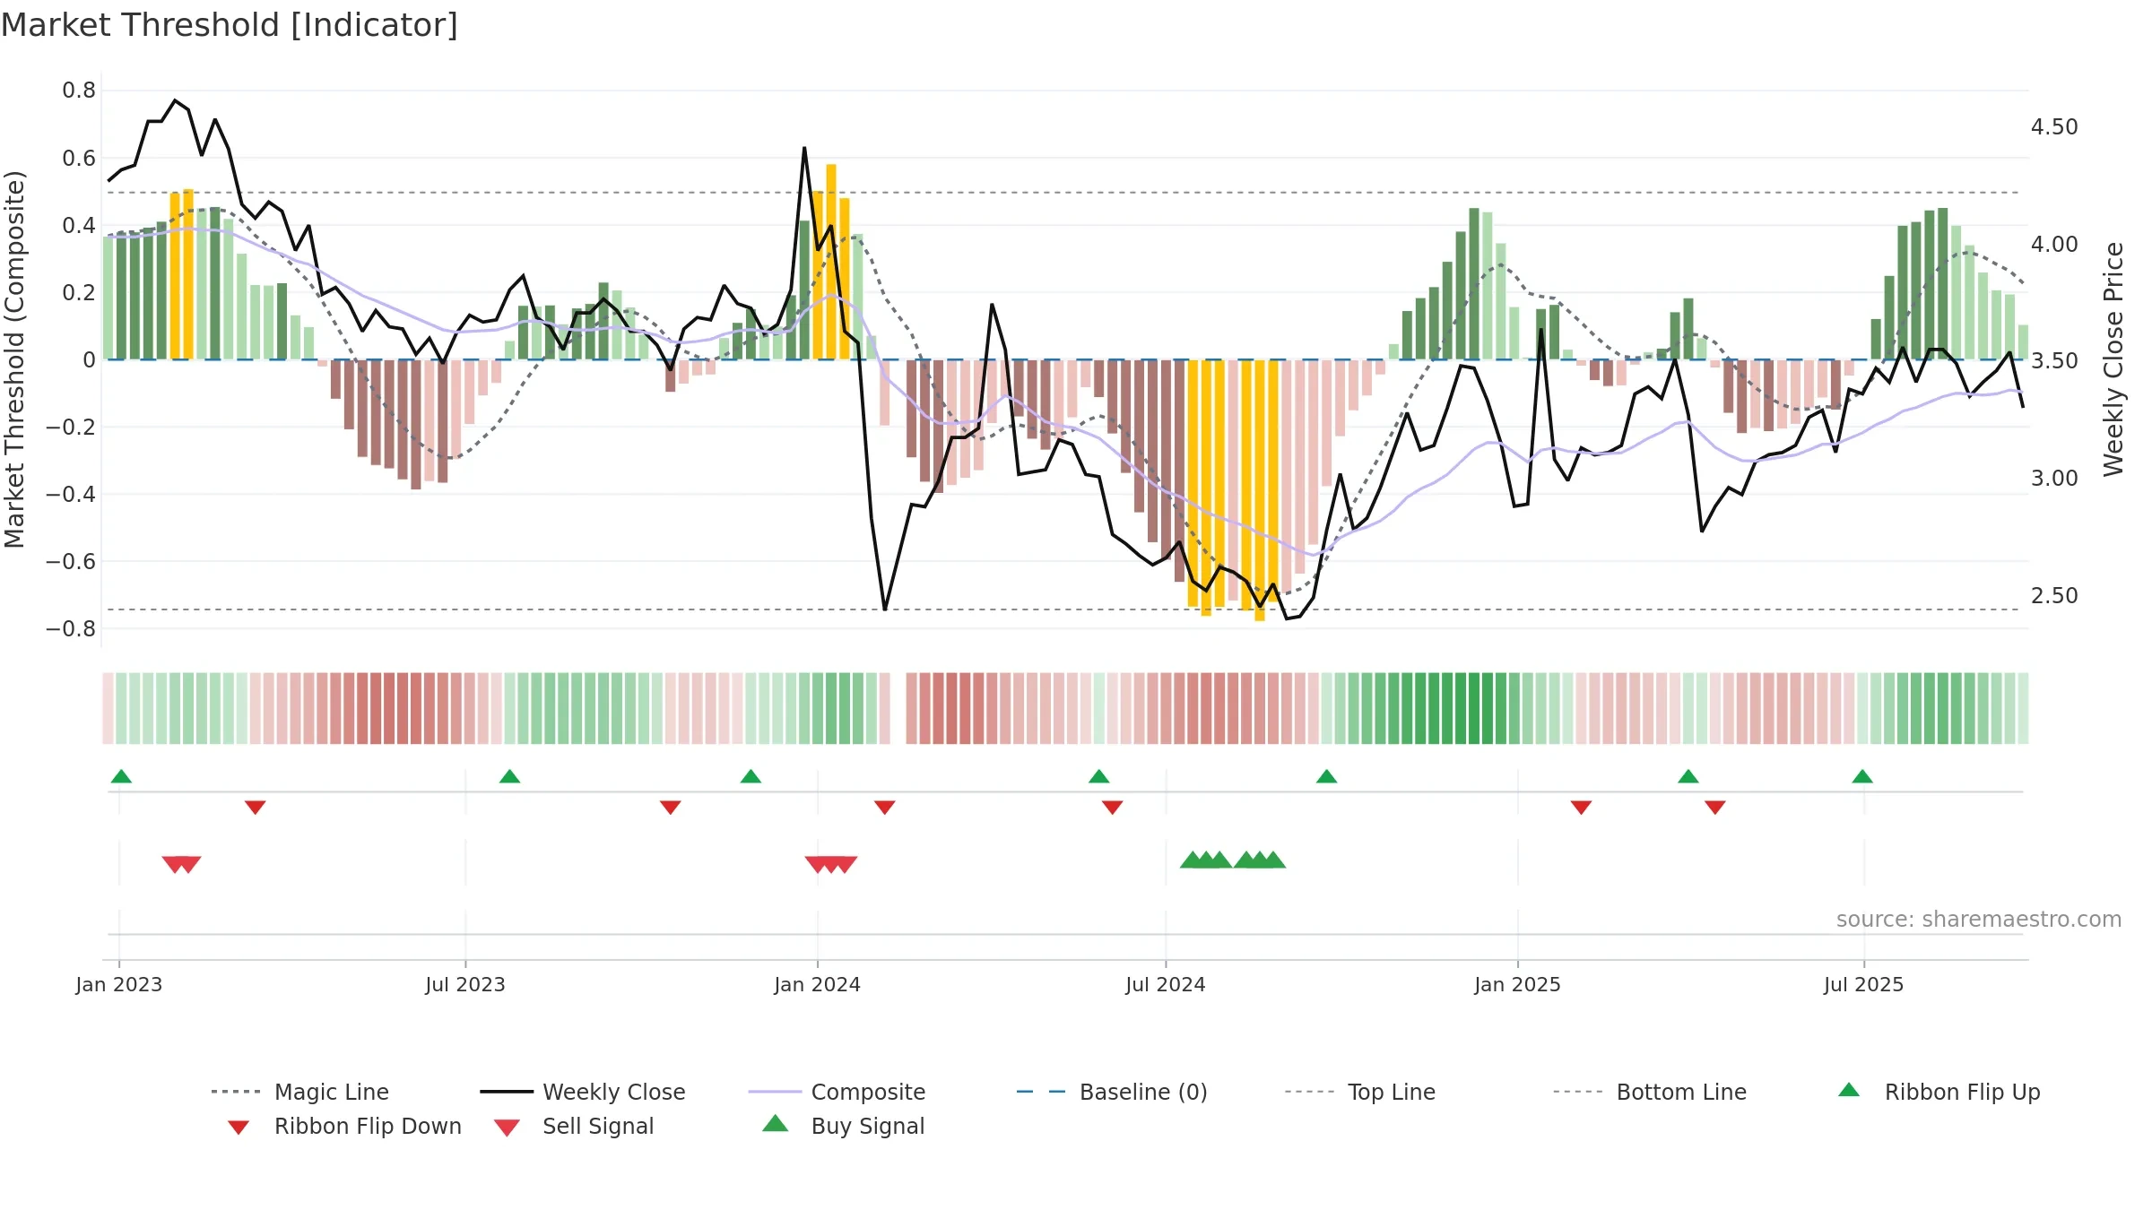This screenshot has width=2152, height=1210.
Task: Click the 2.50 price tick label
Action: tap(2054, 595)
